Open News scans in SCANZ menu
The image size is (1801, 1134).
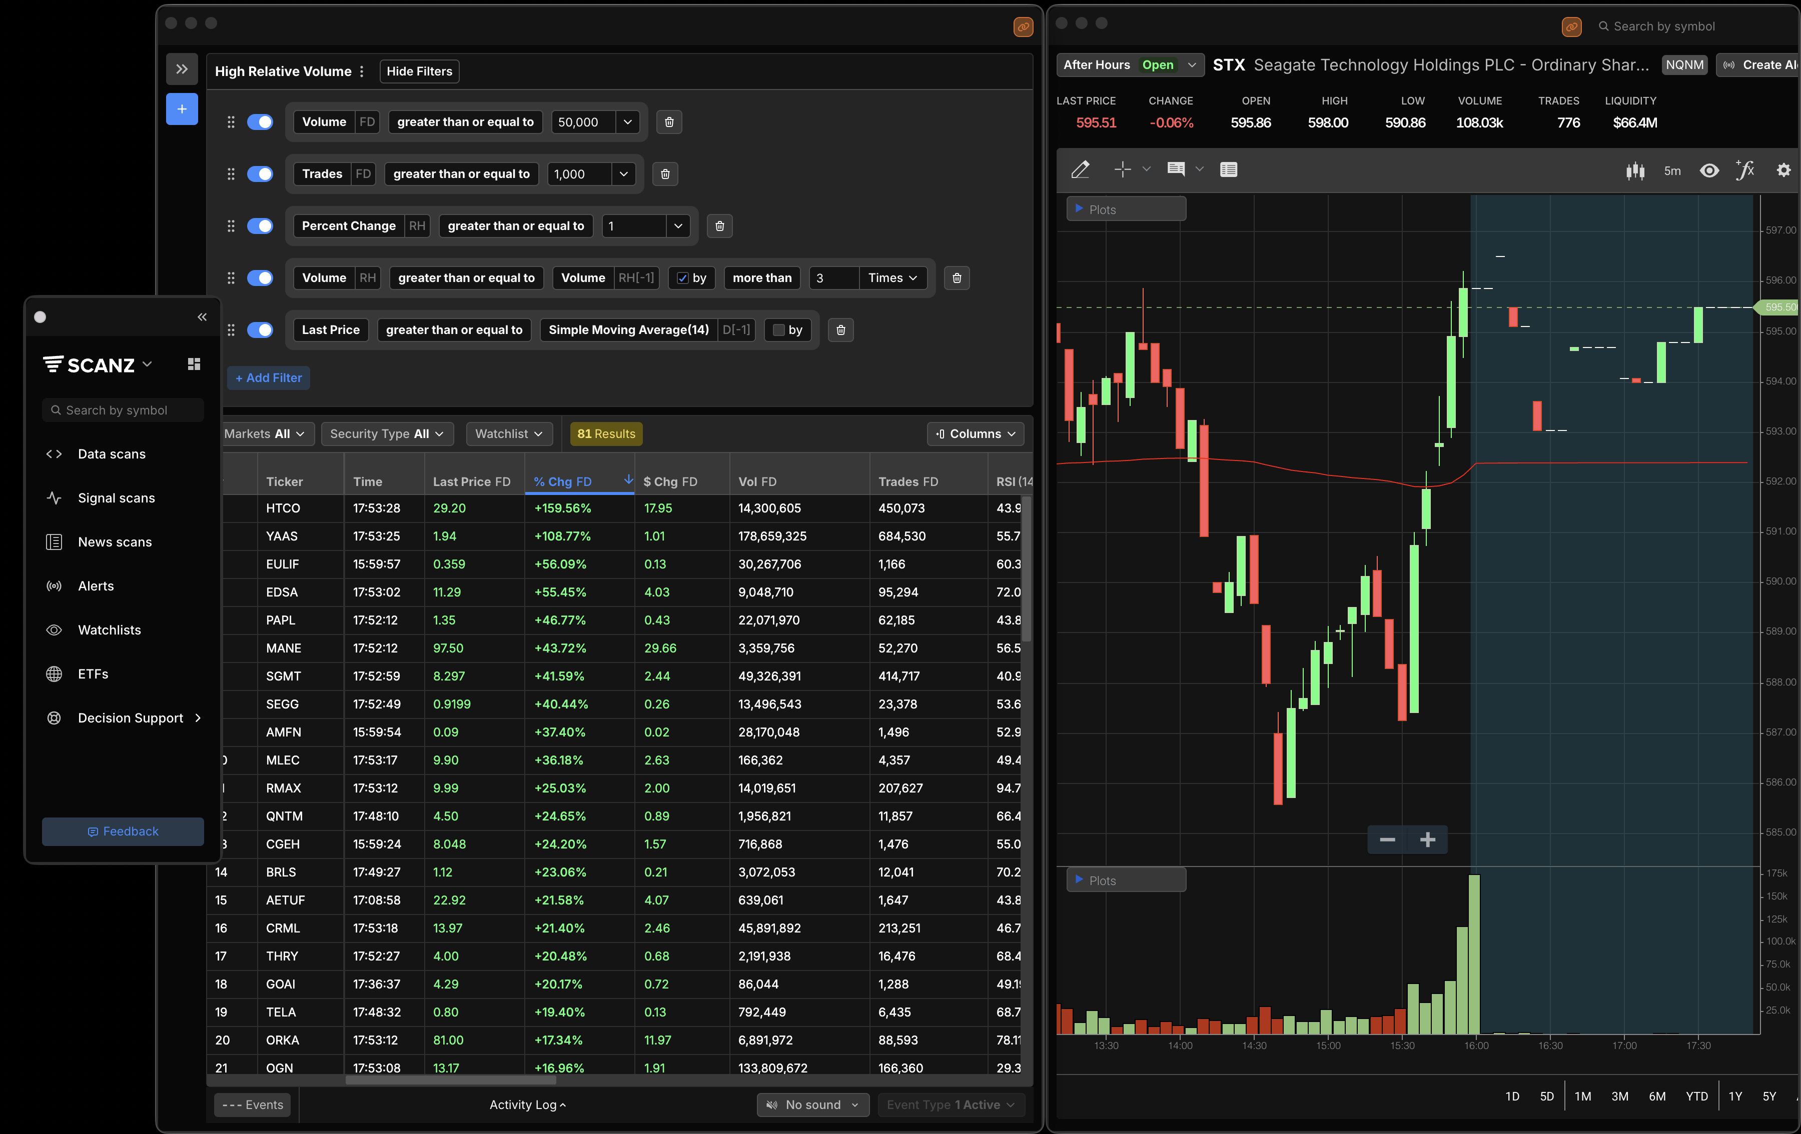(115, 542)
